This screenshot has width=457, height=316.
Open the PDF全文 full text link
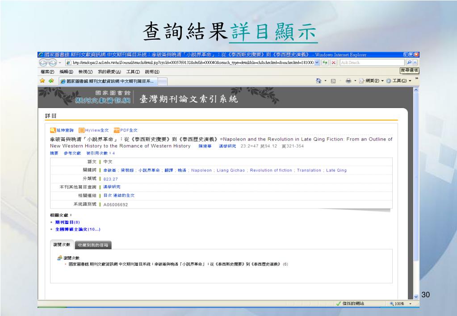[126, 130]
